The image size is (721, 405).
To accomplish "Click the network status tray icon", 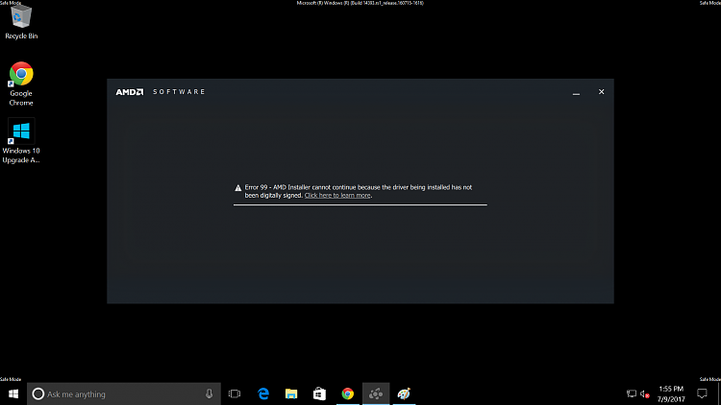I will tap(632, 394).
